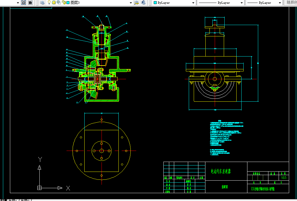Toggle the padlock lock icon for 图层3
The image size is (297, 201).
click(64, 3)
